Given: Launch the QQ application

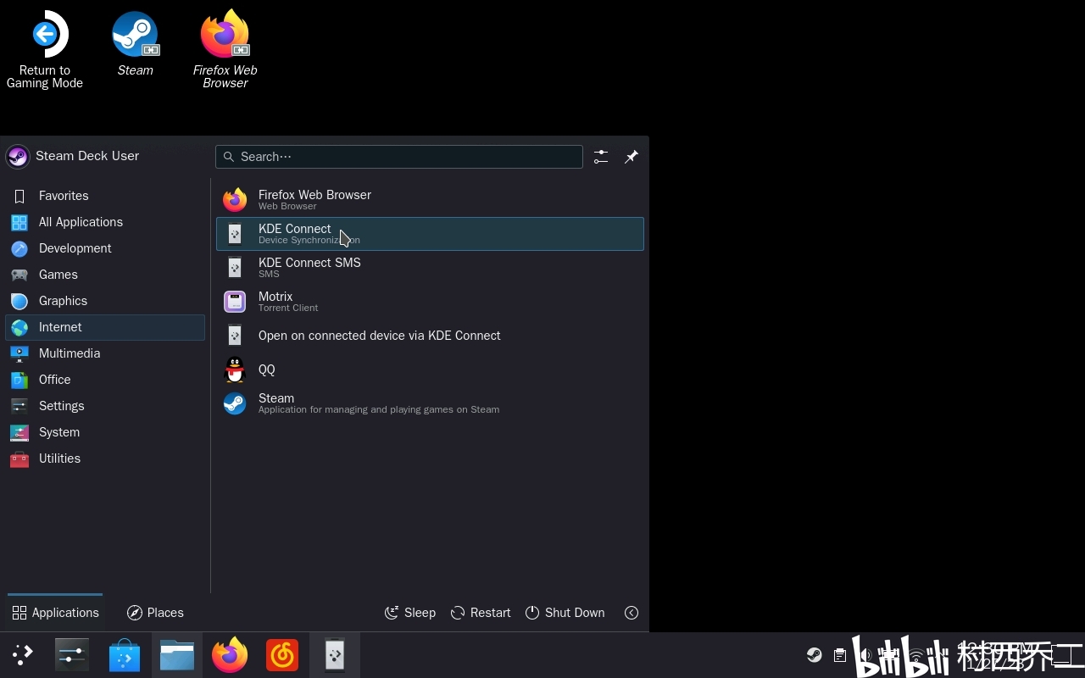Looking at the screenshot, I should [x=430, y=370].
